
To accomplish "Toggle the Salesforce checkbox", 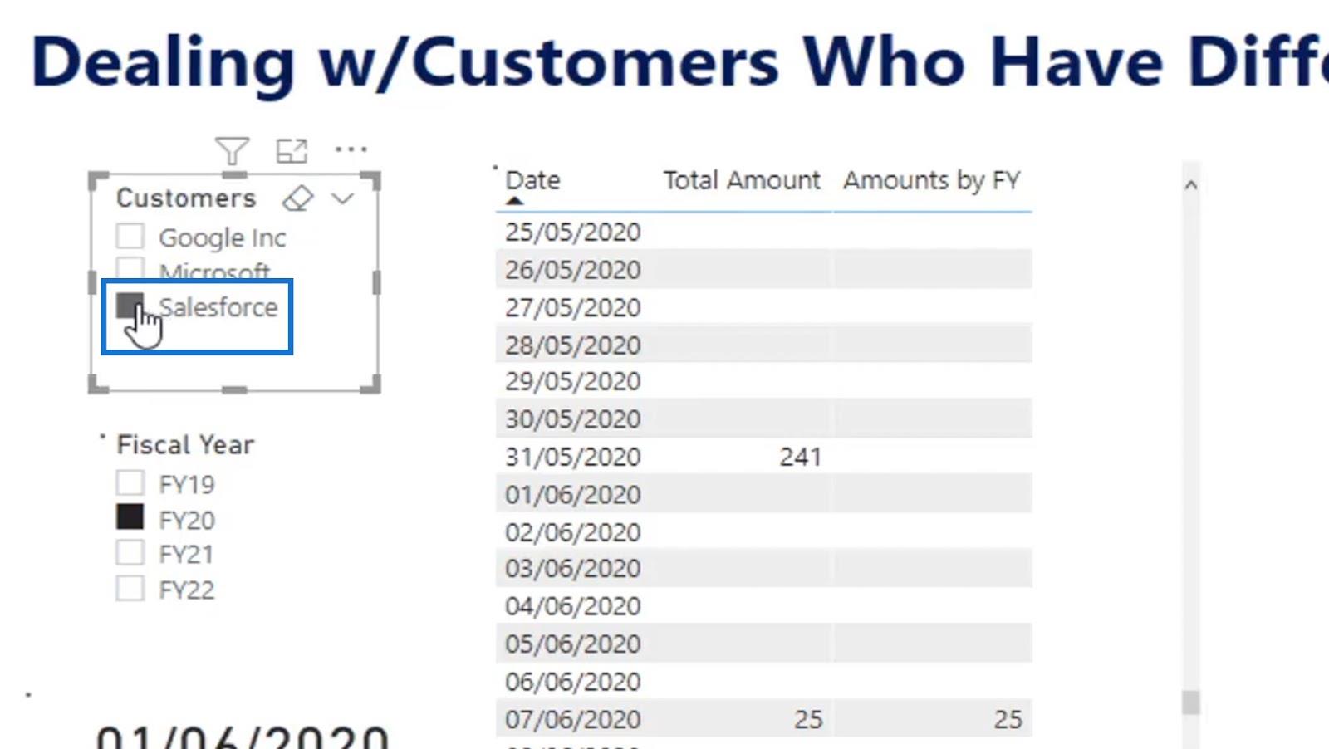I will click(x=130, y=306).
